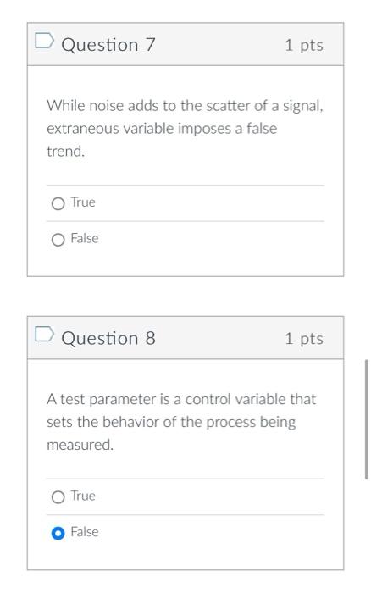371x593 pixels.
Task: Click the "True" answer label under Question 8
Action: [x=83, y=496]
